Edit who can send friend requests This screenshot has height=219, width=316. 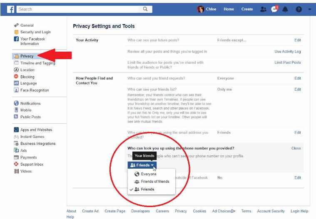pyautogui.click(x=297, y=78)
